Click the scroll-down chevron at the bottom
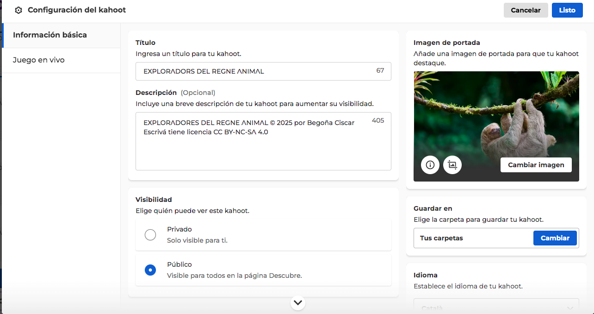 (298, 303)
